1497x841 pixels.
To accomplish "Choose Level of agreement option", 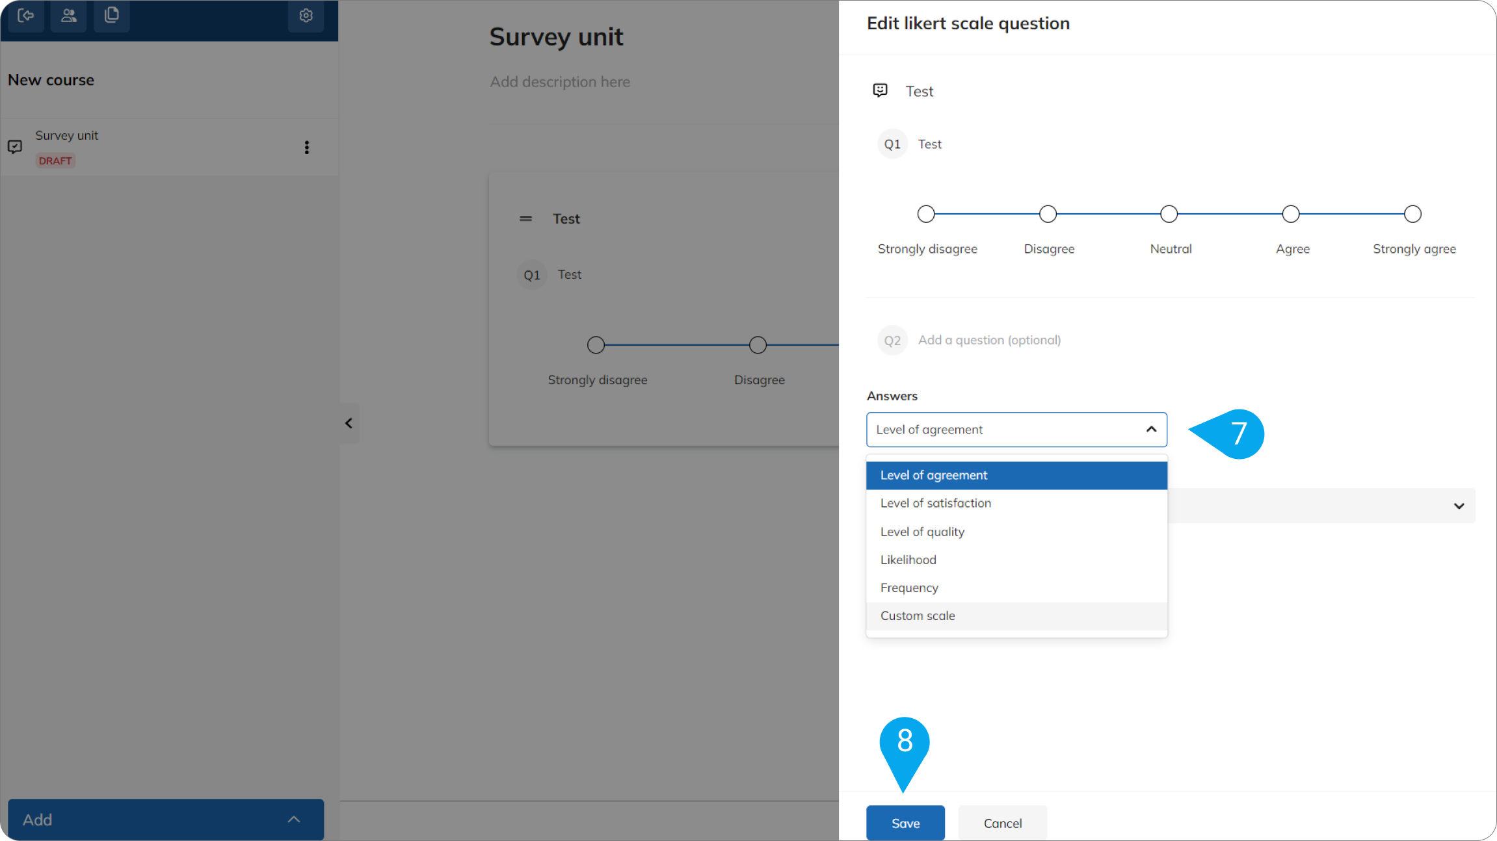I will (x=1016, y=475).
